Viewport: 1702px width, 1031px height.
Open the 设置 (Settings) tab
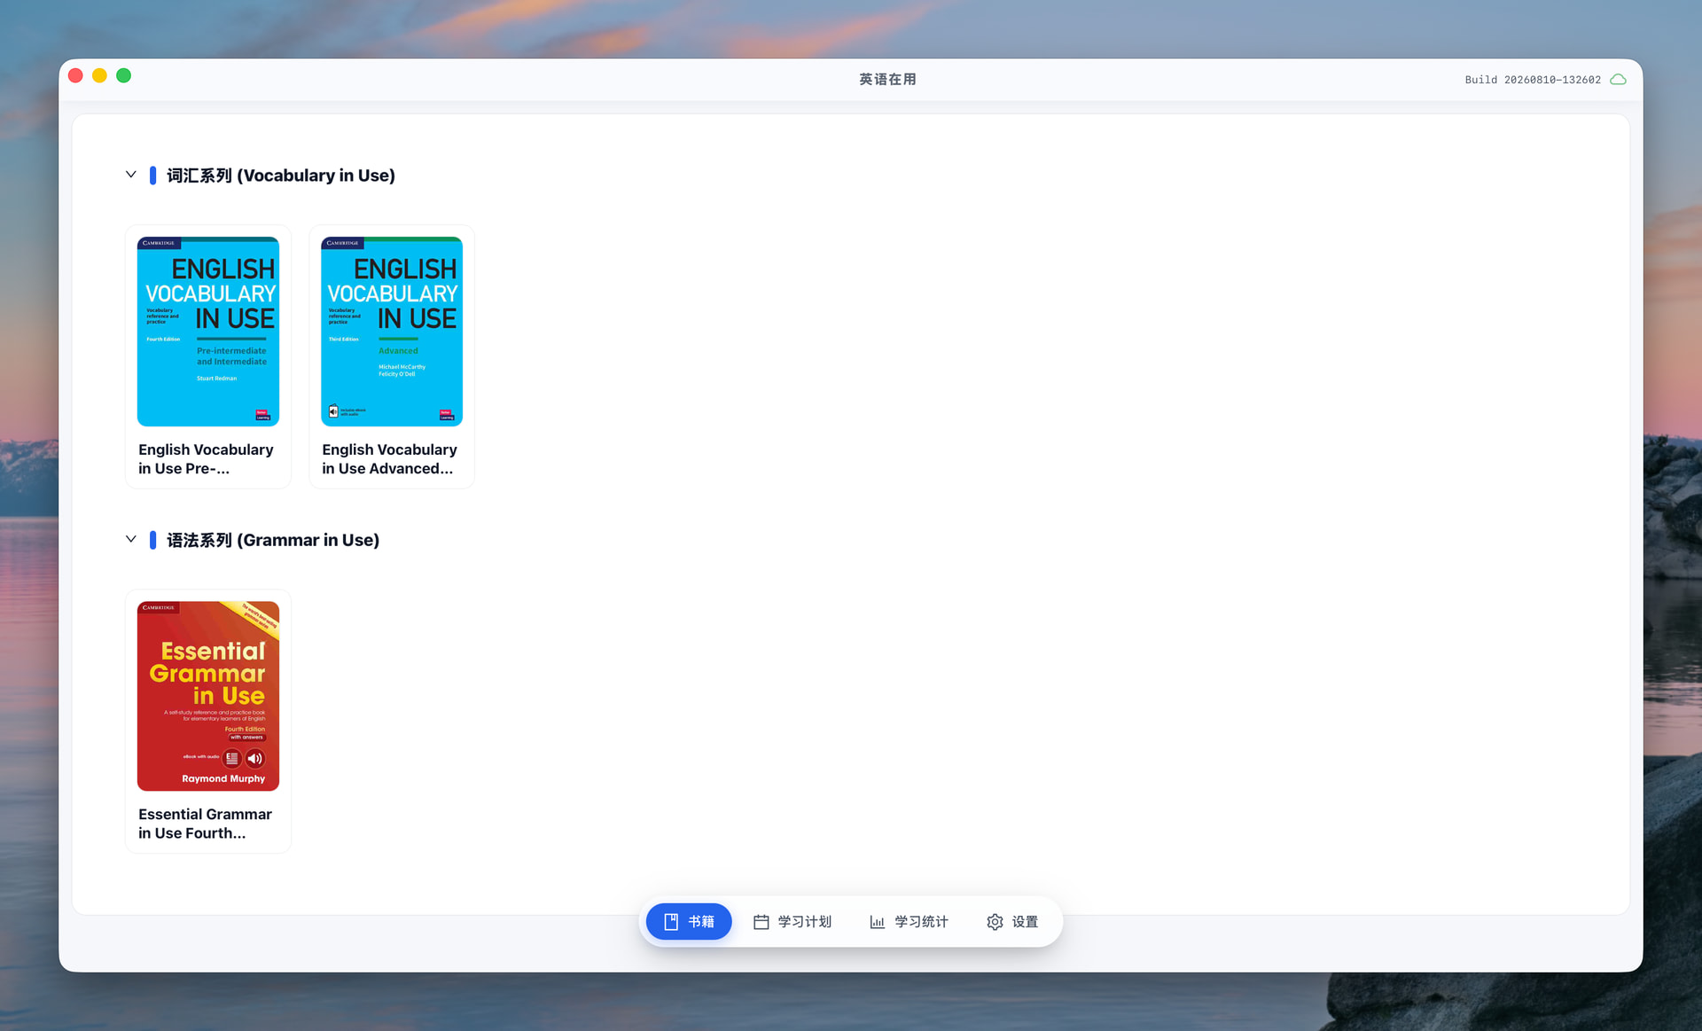[x=1012, y=922]
